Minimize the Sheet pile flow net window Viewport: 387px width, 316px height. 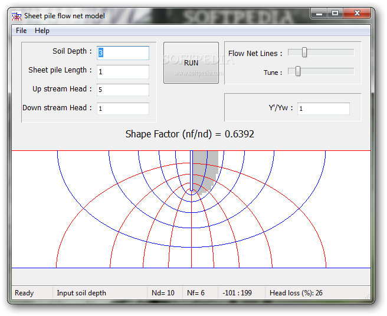pyautogui.click(x=319, y=14)
